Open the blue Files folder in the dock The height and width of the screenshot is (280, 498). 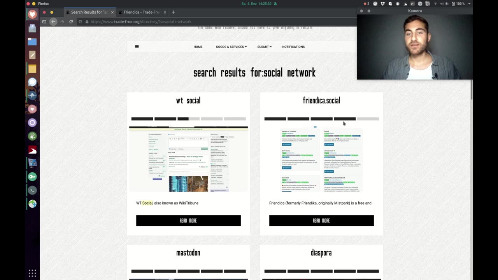[x=32, y=42]
